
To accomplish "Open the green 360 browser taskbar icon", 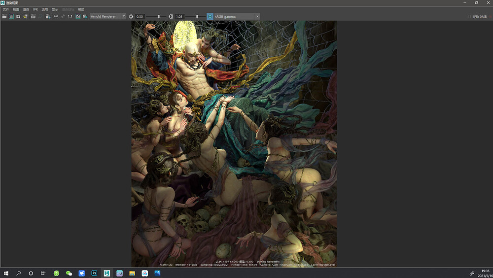I will (56, 273).
